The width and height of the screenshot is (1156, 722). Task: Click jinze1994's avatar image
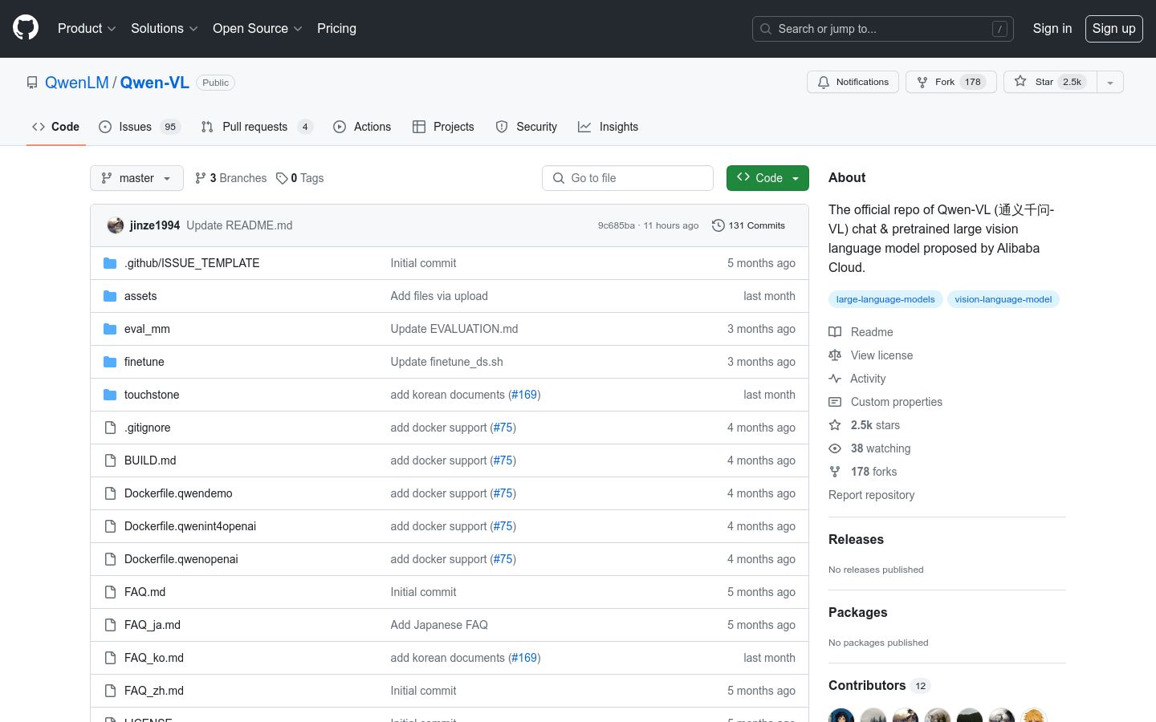pos(116,225)
